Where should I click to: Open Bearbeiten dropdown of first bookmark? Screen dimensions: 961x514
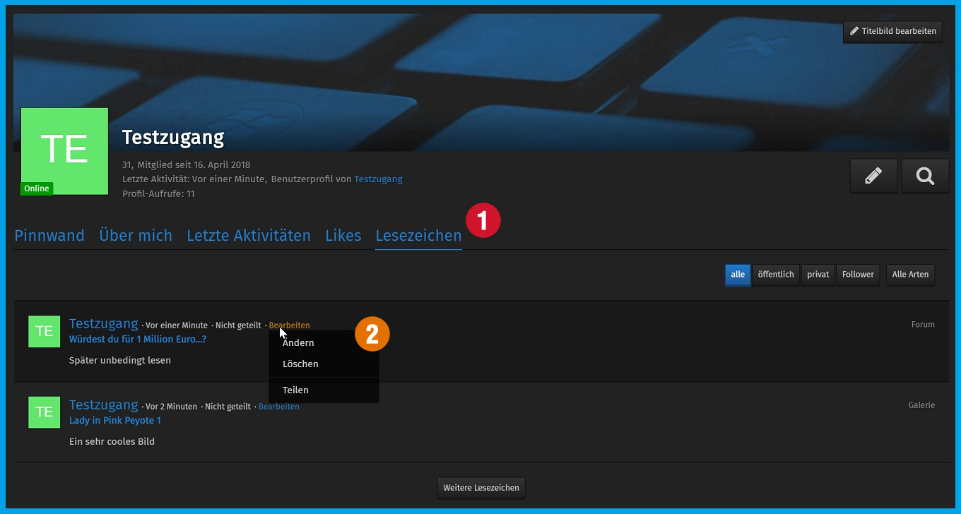(x=289, y=325)
